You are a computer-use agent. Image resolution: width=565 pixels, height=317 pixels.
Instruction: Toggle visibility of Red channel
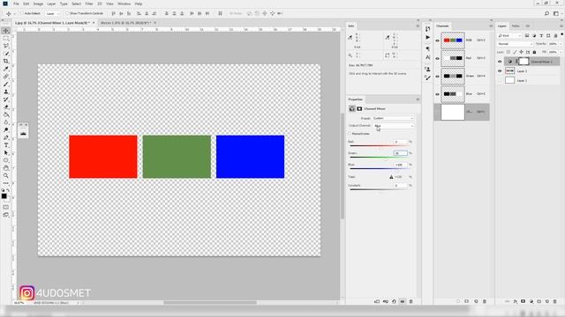(438, 58)
